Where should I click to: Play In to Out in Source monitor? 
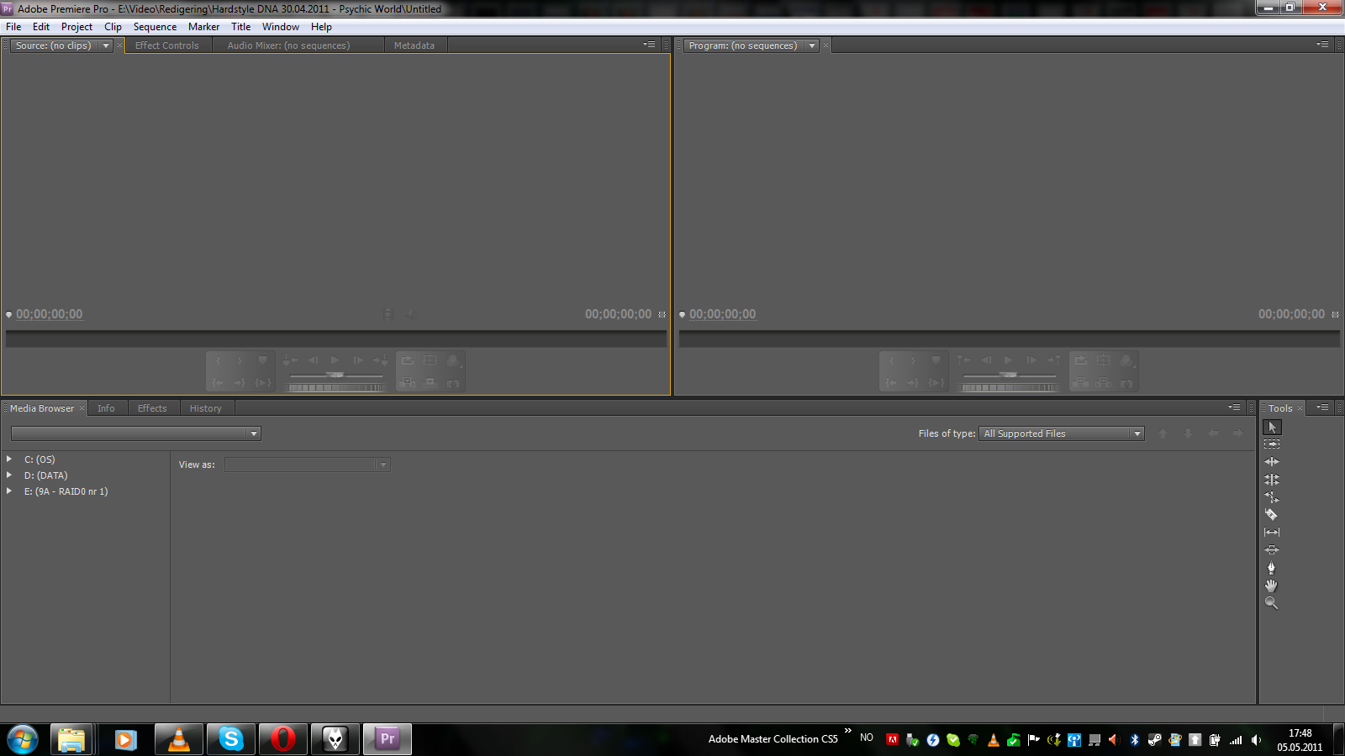pyautogui.click(x=263, y=383)
